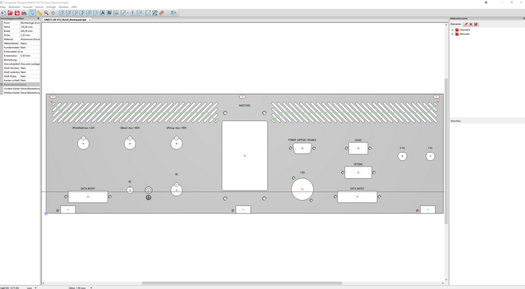This screenshot has height=289, width=525.
Task: Choose the origin crosshair tool
Action: [53, 12]
